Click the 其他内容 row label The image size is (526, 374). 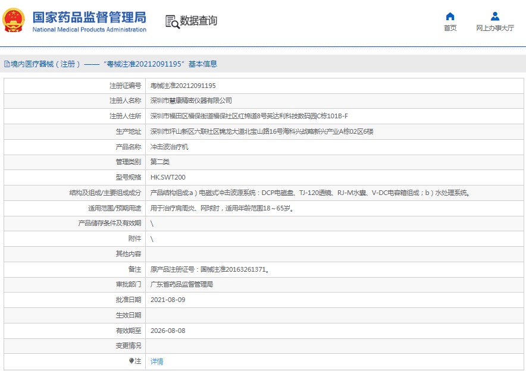pos(129,254)
